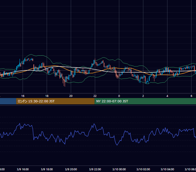The height and width of the screenshot is (172, 196).
Task: Click the 4 hour axis label
Action: (x=167, y=96)
